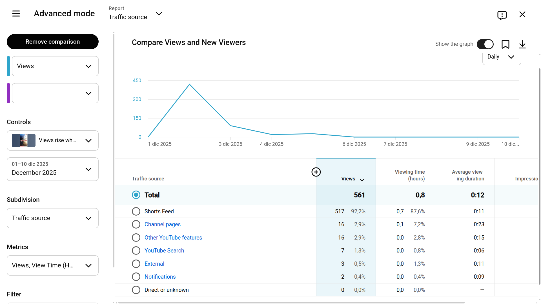Open the YouTube Search traffic source link
The height and width of the screenshot is (304, 541).
point(164,250)
